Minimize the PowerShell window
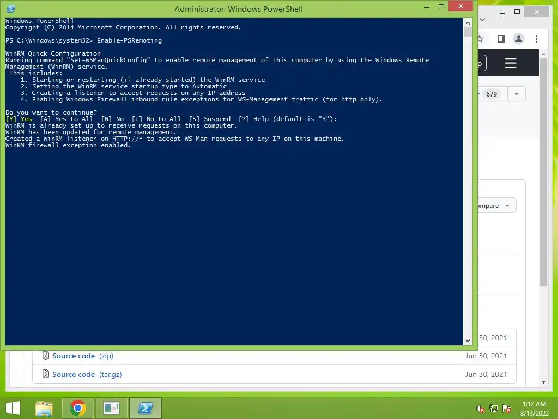Viewport: 558px width, 419px height. tap(427, 7)
